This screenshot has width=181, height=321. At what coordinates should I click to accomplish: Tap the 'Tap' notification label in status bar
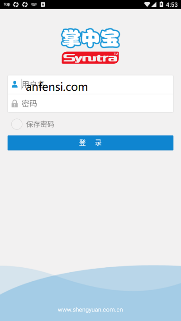pyautogui.click(x=7, y=5)
